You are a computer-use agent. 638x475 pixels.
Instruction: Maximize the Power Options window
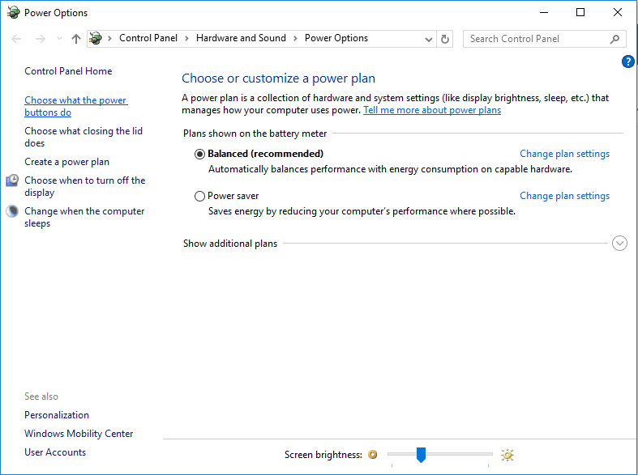tap(580, 12)
